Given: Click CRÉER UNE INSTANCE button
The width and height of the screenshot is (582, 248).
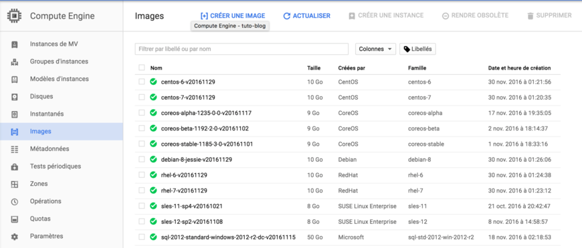Looking at the screenshot, I should [386, 15].
